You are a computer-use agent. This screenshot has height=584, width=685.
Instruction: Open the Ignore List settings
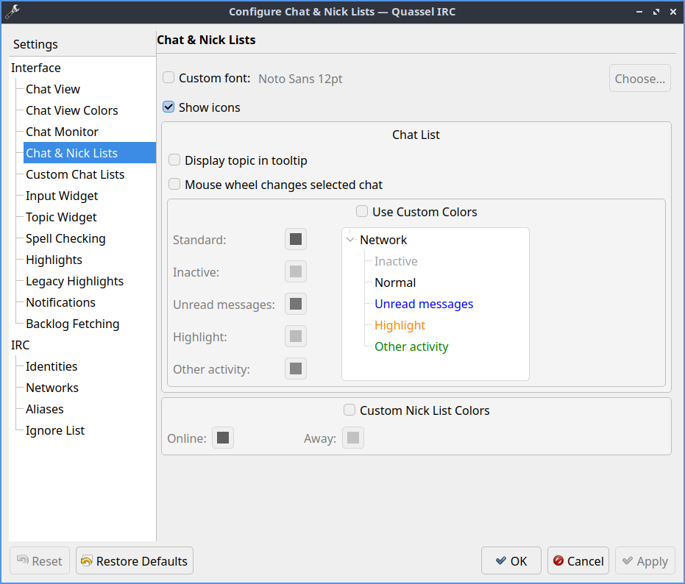pyautogui.click(x=55, y=430)
